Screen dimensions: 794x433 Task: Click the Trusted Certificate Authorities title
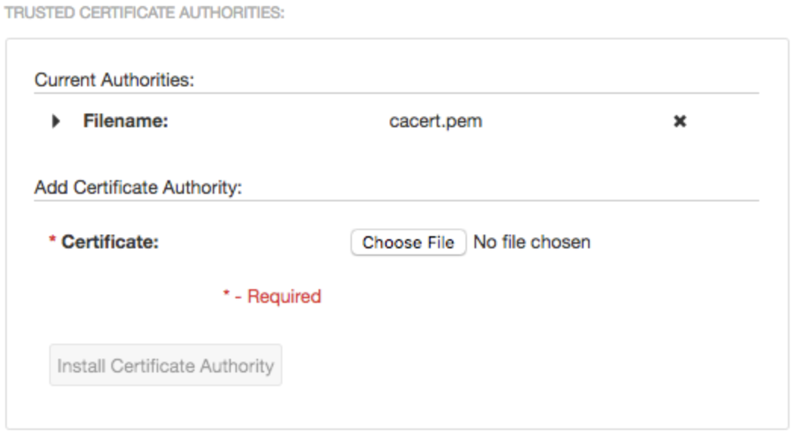[x=145, y=14]
